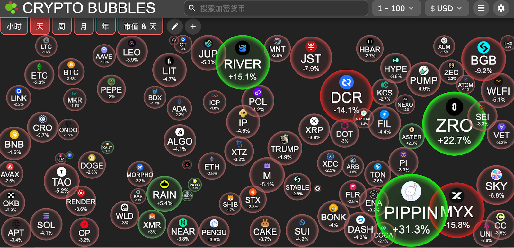This screenshot has width=514, height=248.
Task: Open the list view menu icon
Action: pos(481,8)
